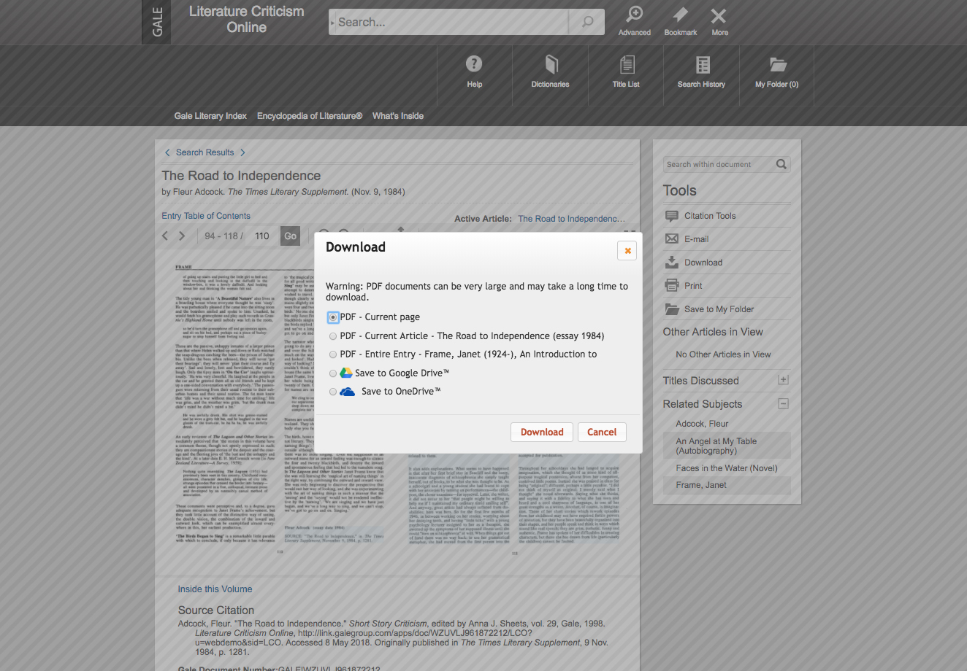Open the Inside this Volume link
Viewport: 967px width, 671px height.
(215, 589)
